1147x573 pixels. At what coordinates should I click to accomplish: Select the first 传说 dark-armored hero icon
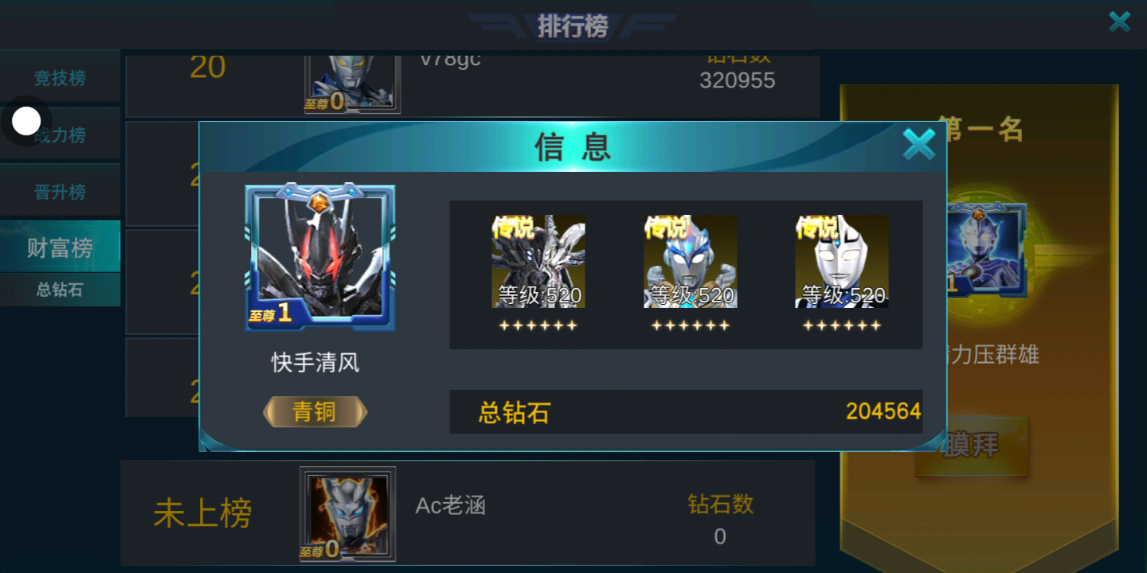pos(538,261)
